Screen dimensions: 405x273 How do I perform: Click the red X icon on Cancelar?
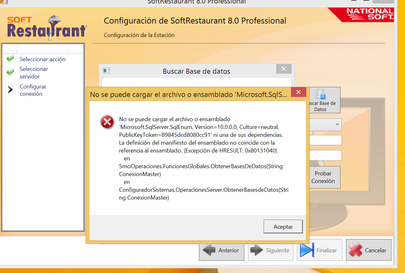point(355,250)
